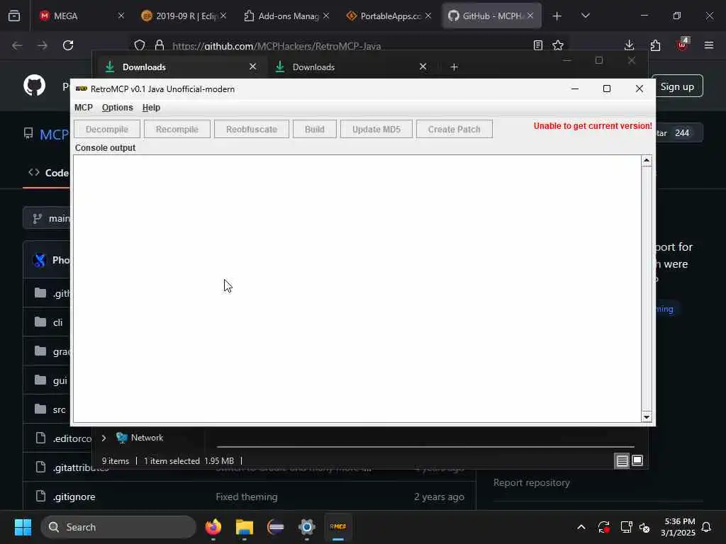Click inside the Console output text area
Image resolution: width=726 pixels, height=544 pixels.
coord(357,289)
